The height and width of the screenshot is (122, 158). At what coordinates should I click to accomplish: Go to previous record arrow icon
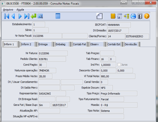coord(13,16)
